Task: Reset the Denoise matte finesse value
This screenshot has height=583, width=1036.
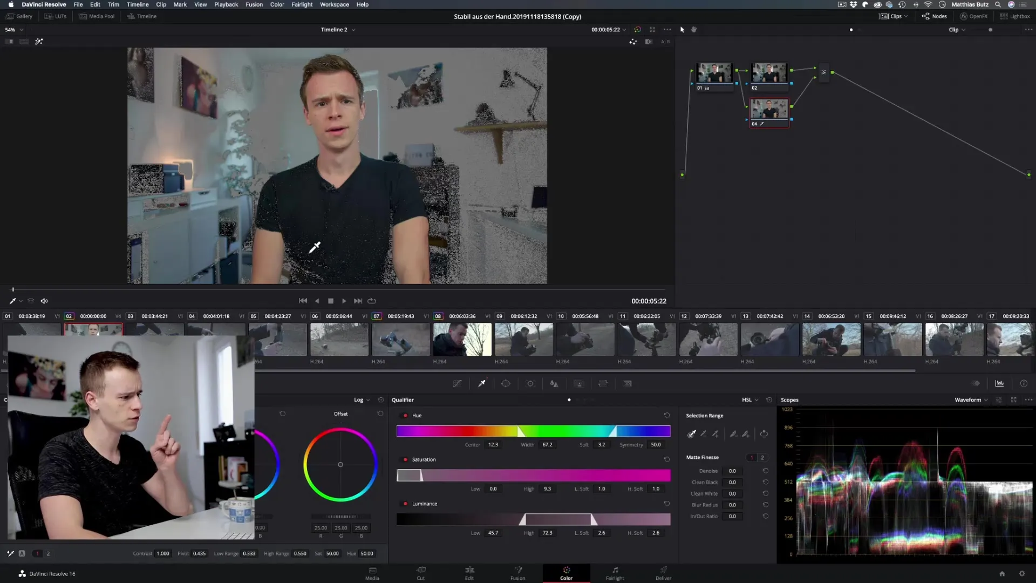Action: tap(765, 471)
